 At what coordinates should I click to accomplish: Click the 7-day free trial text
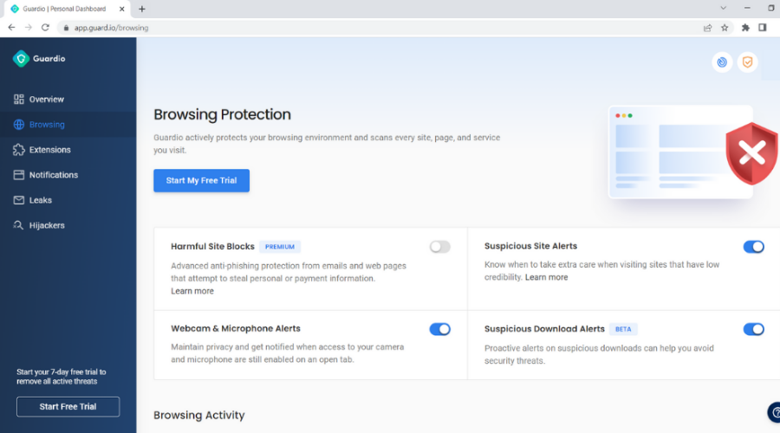(x=62, y=377)
